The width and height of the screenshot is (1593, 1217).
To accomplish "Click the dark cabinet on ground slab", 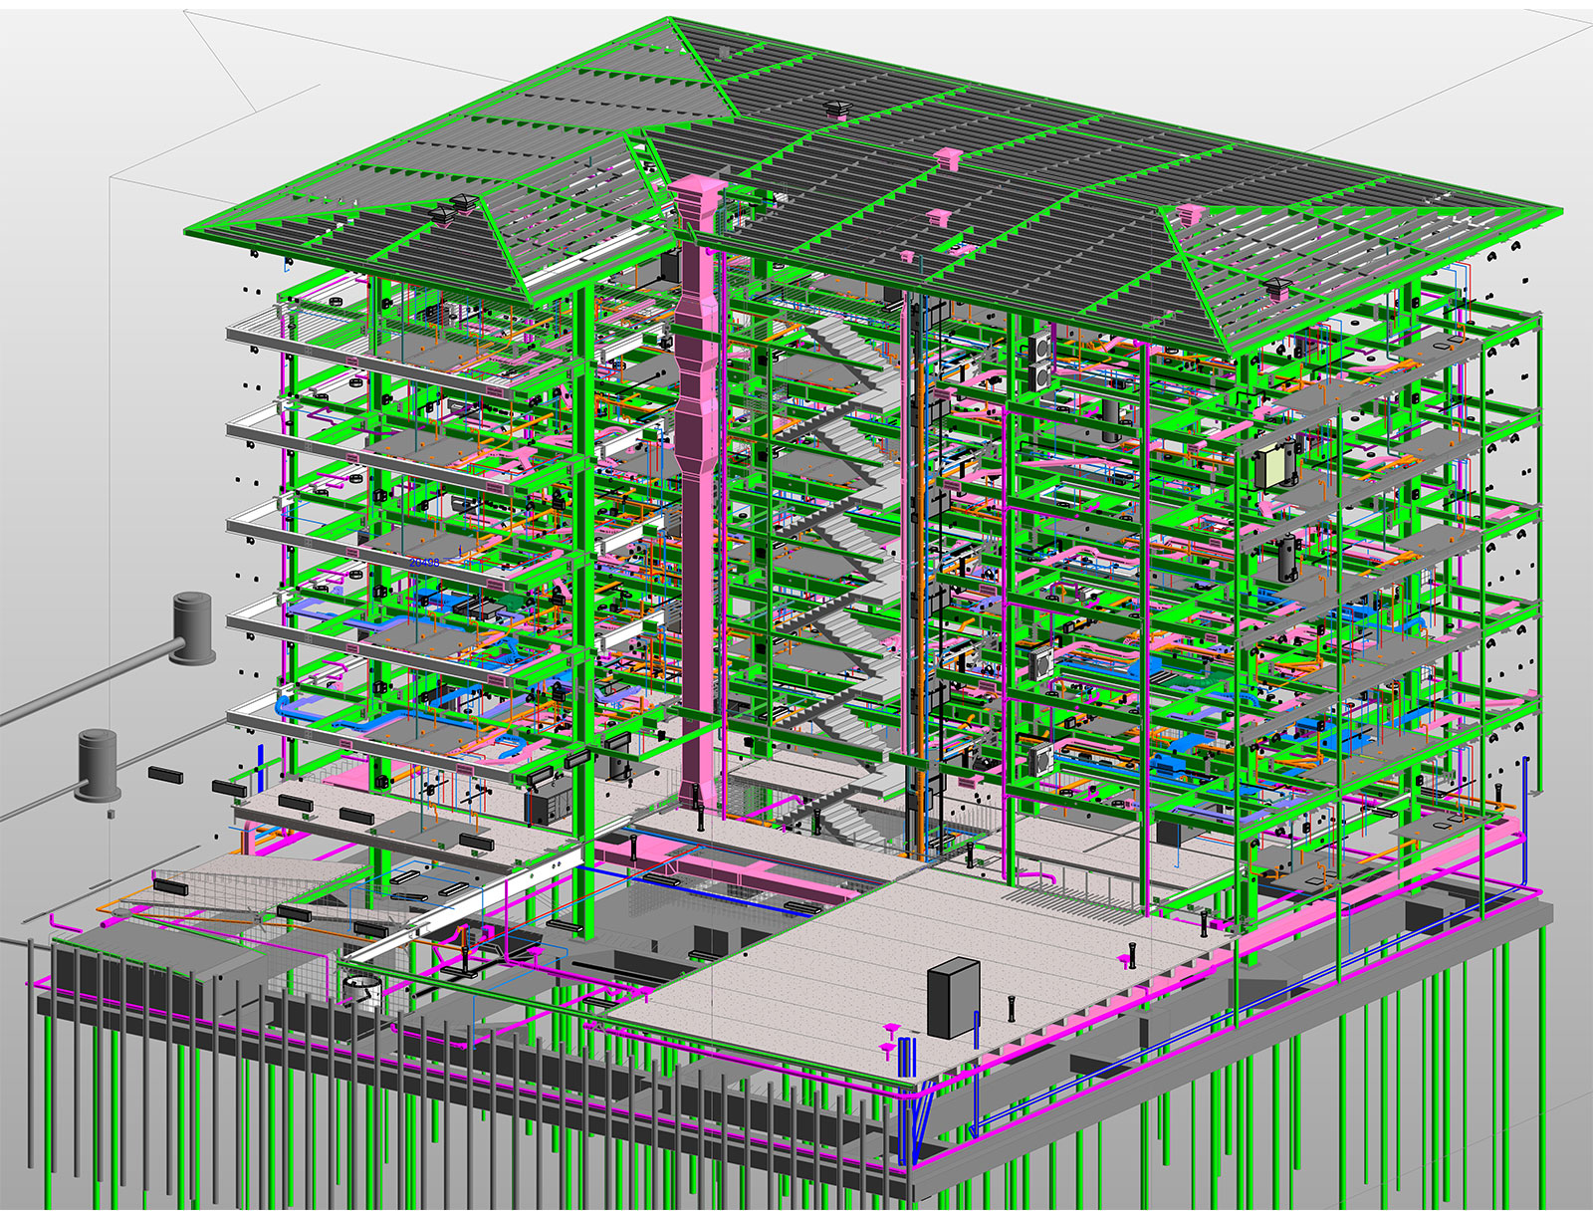I will [x=953, y=998].
